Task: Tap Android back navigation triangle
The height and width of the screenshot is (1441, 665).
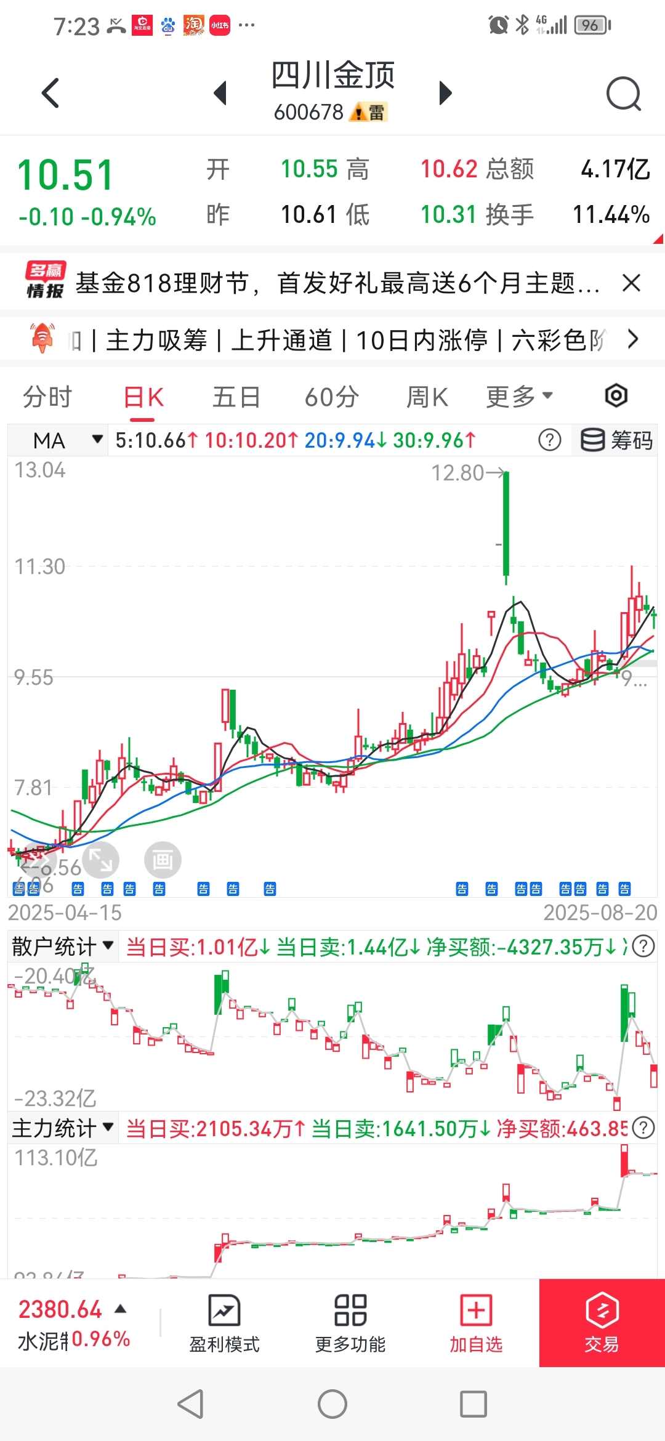Action: point(190,1404)
